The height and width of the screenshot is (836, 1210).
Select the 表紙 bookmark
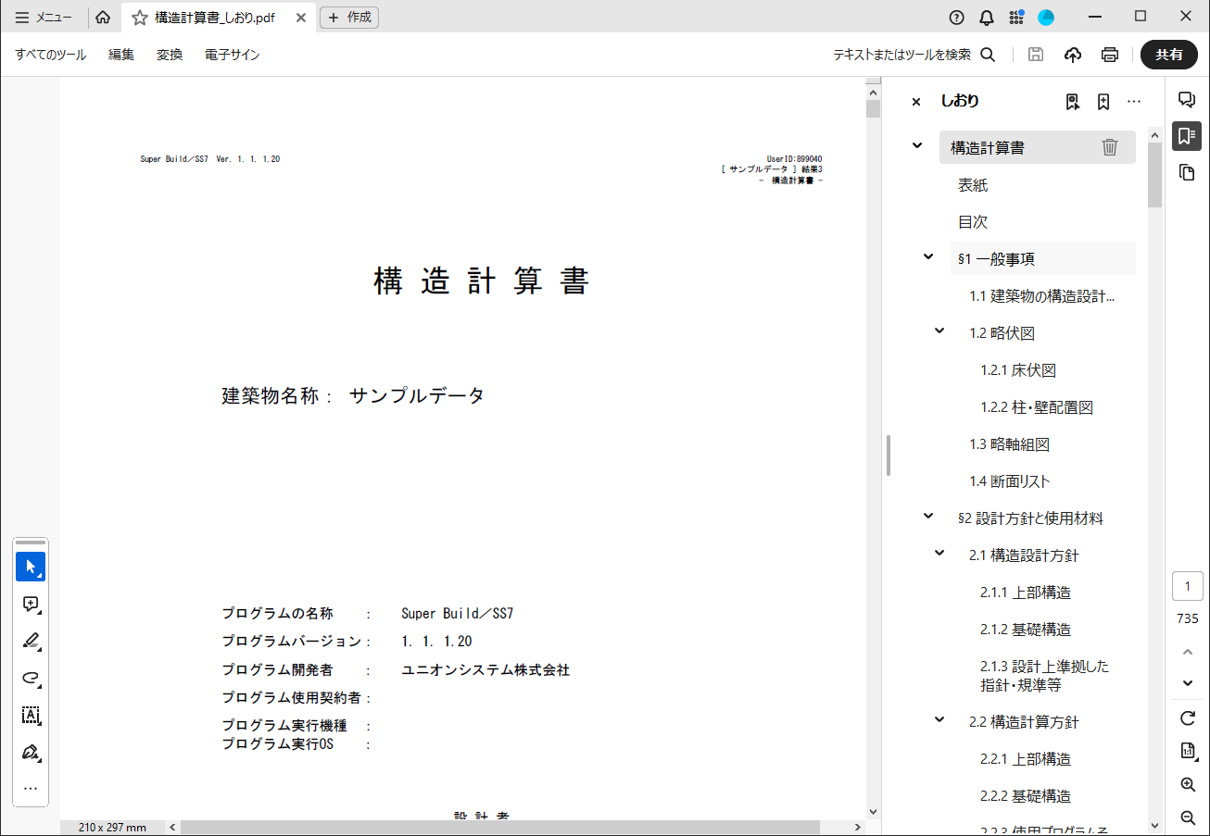(973, 185)
